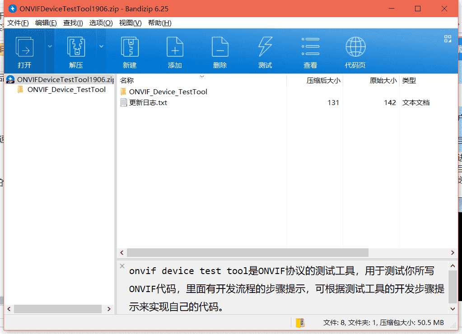Click file list horizontal scrollbar right arrow
The width and height of the screenshot is (462, 334).
(x=453, y=252)
